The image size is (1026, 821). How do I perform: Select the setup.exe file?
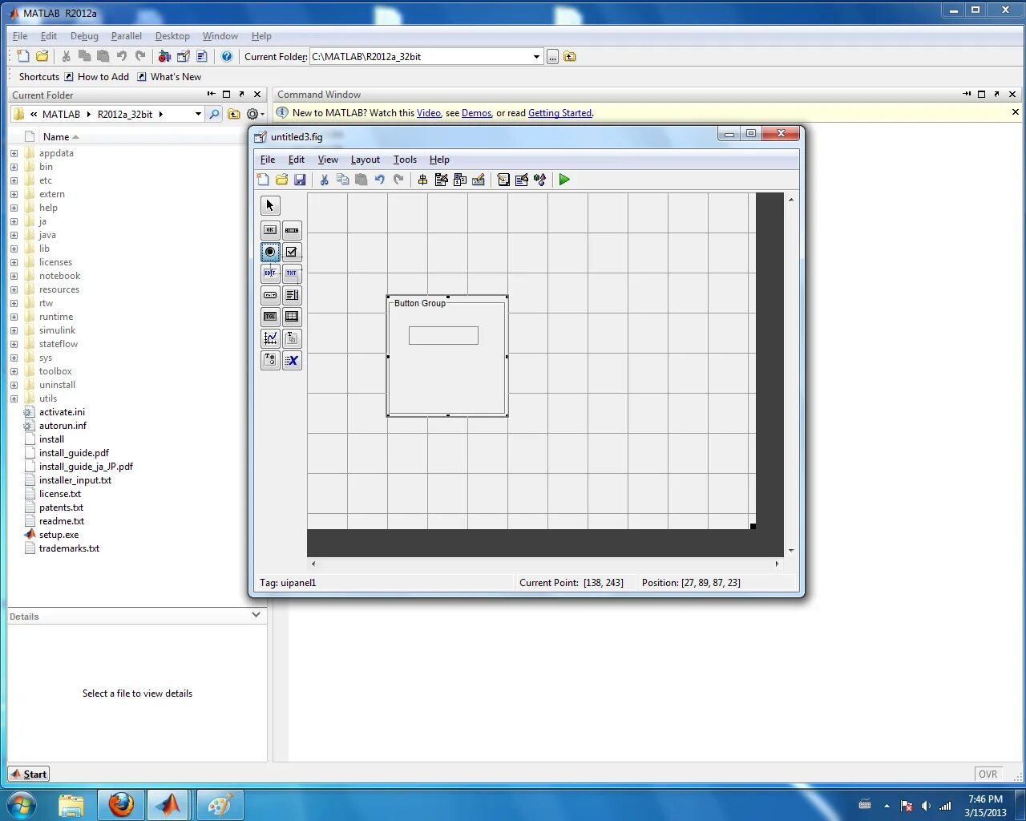coord(59,535)
